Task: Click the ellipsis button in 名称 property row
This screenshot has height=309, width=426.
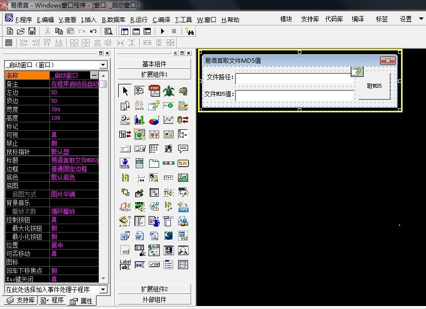Action: tap(94, 75)
